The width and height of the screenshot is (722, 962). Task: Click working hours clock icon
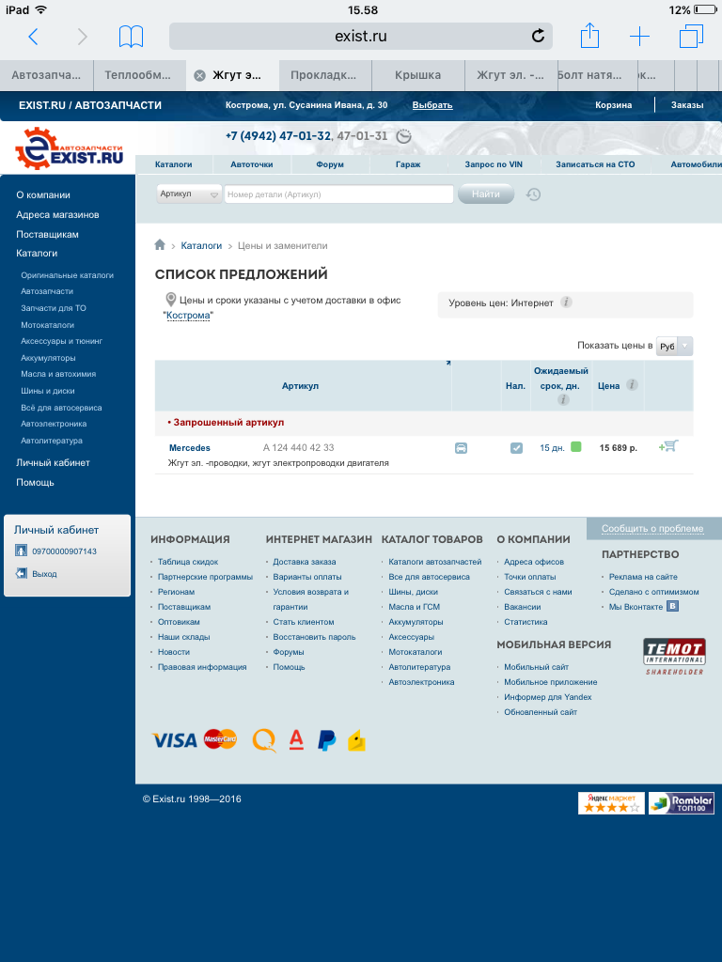pyautogui.click(x=403, y=136)
